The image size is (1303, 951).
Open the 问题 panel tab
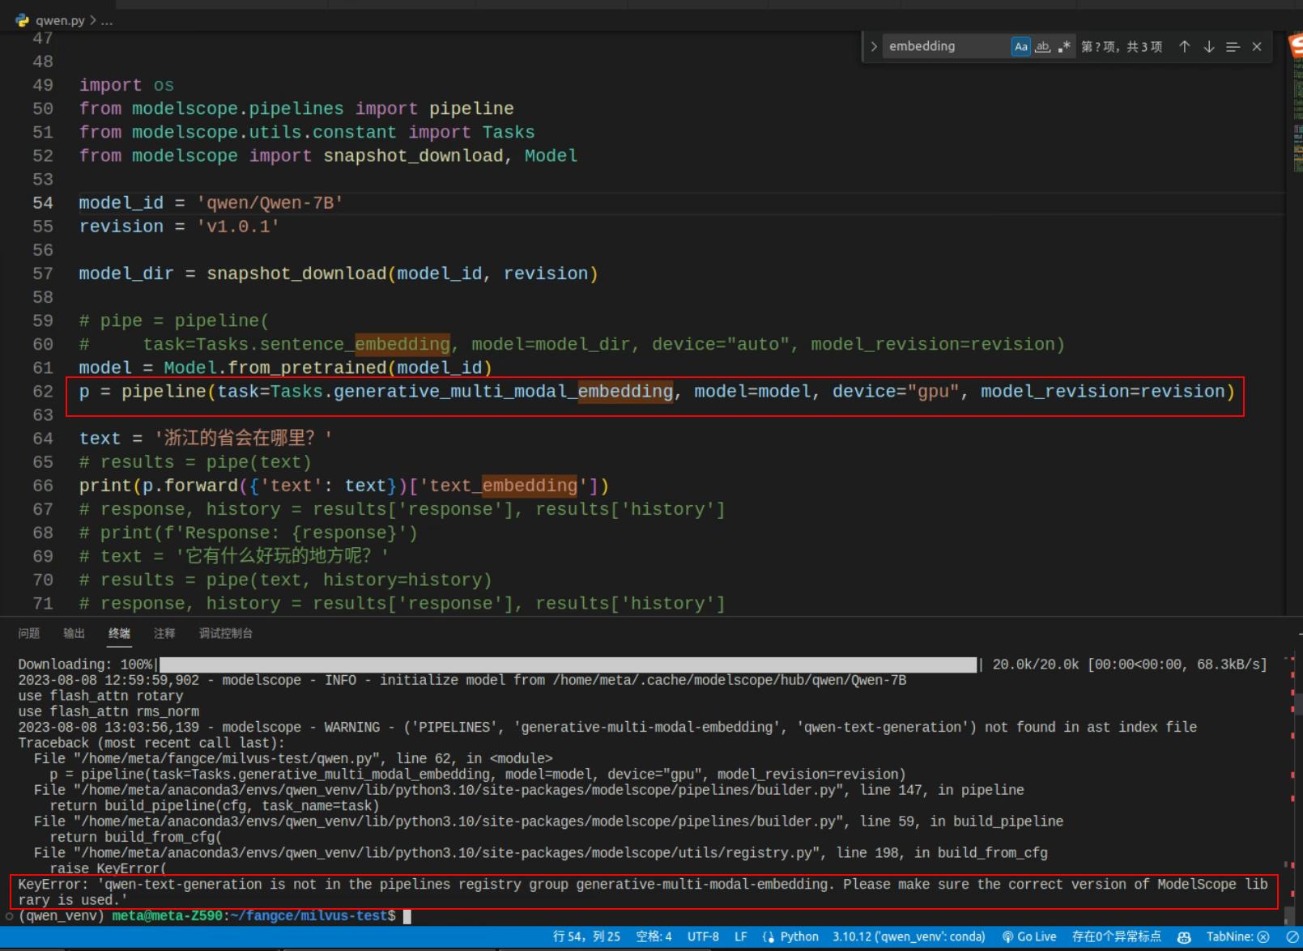29,633
